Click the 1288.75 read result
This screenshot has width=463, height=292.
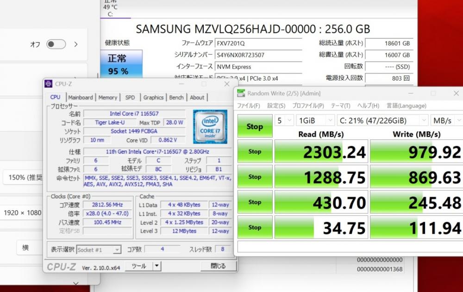point(321,177)
